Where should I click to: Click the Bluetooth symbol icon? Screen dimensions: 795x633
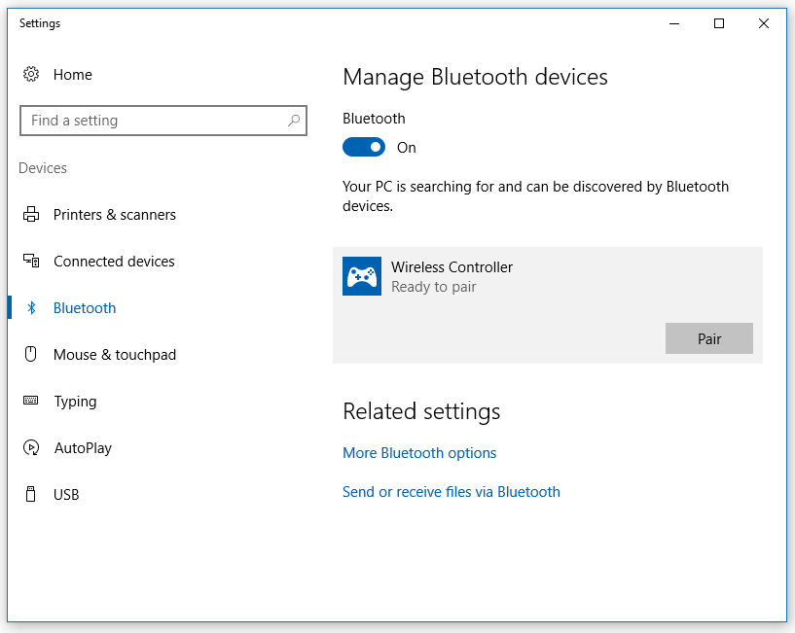tap(31, 307)
